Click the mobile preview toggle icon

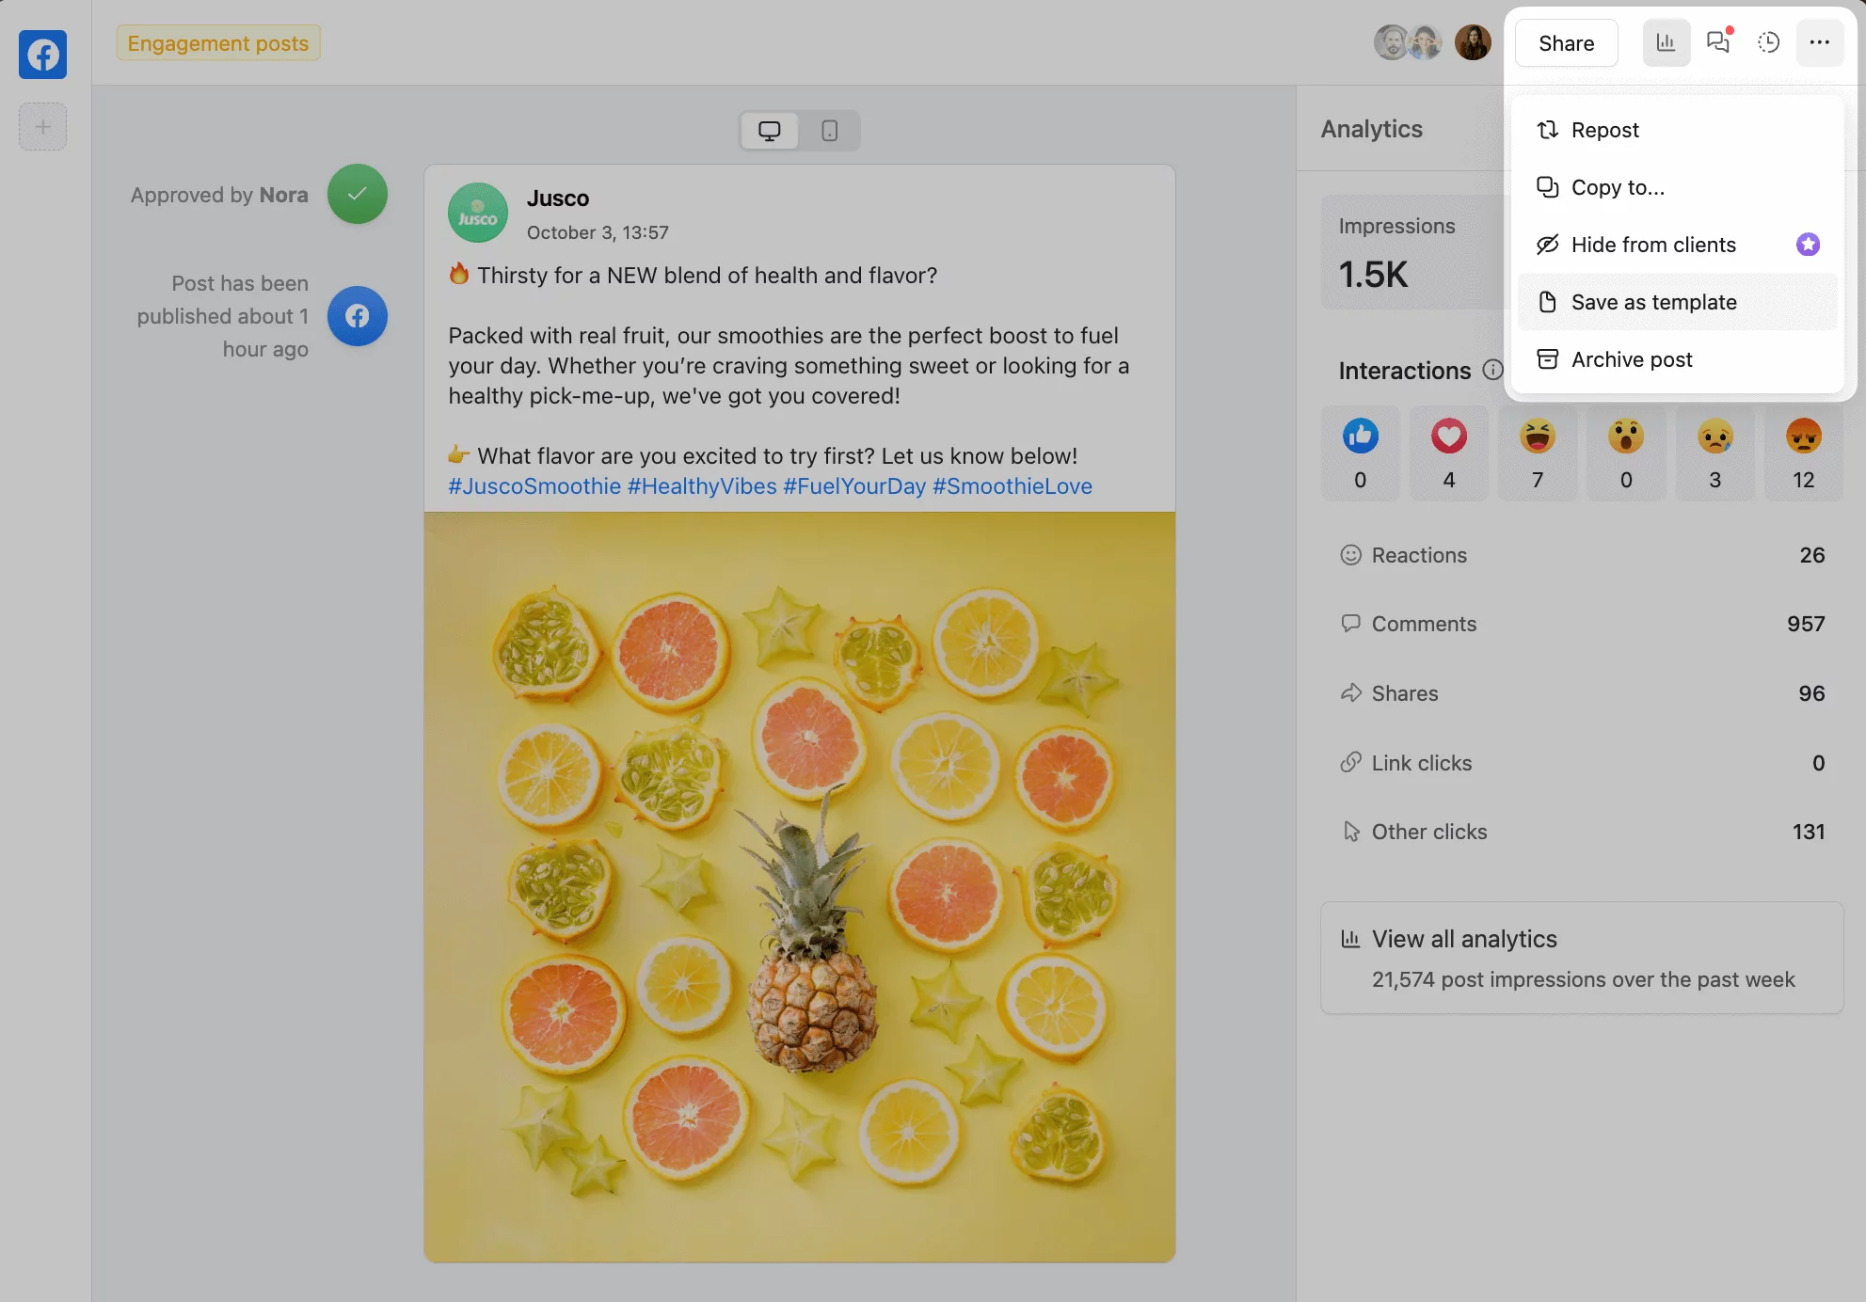coord(826,131)
